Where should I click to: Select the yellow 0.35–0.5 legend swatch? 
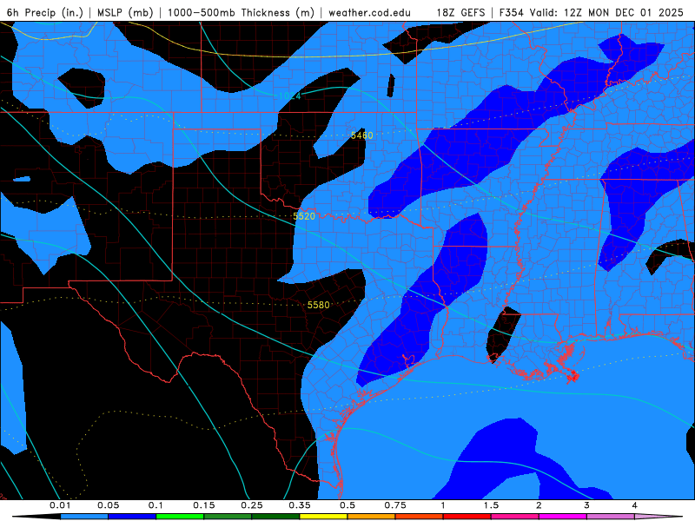point(323,517)
